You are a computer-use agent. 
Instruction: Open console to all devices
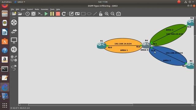(40, 14)
